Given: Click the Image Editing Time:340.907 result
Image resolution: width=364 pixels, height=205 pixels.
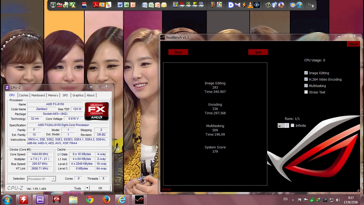Looking at the screenshot, I should tap(215, 92).
